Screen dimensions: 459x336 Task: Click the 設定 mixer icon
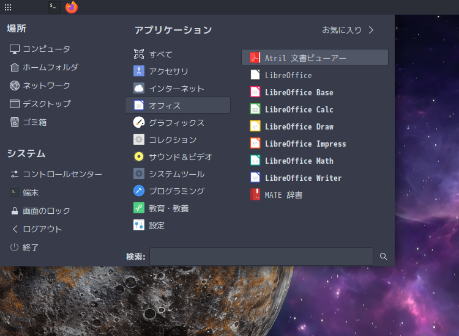[x=139, y=225]
